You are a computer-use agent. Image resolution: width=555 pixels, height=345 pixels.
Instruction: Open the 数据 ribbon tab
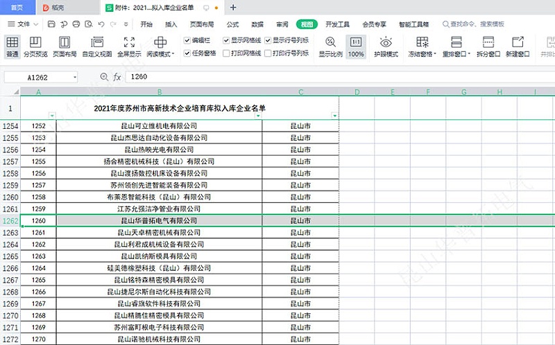tap(257, 24)
